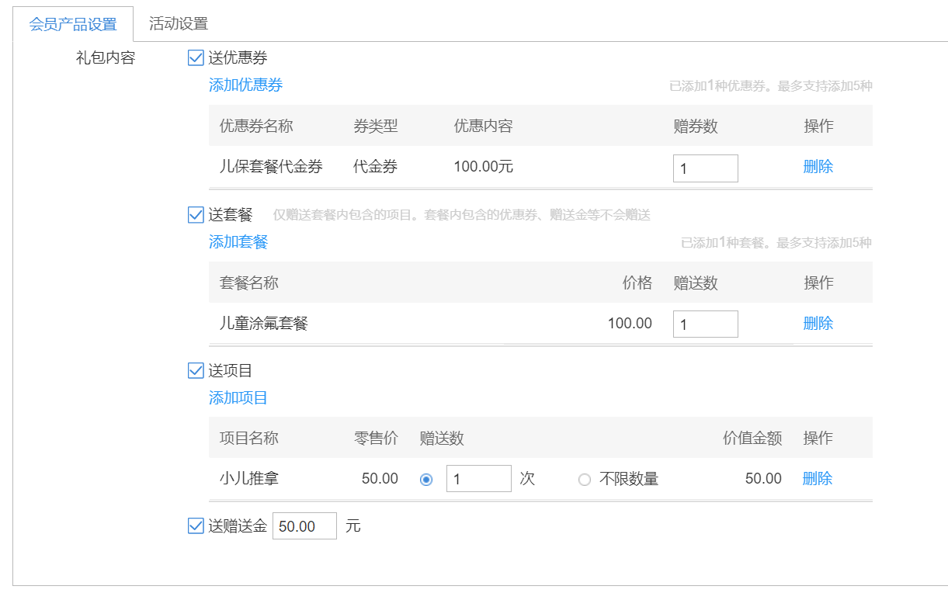This screenshot has height=600, width=948.
Task: Switch to the 会员产品设置 tab
Action: [73, 24]
